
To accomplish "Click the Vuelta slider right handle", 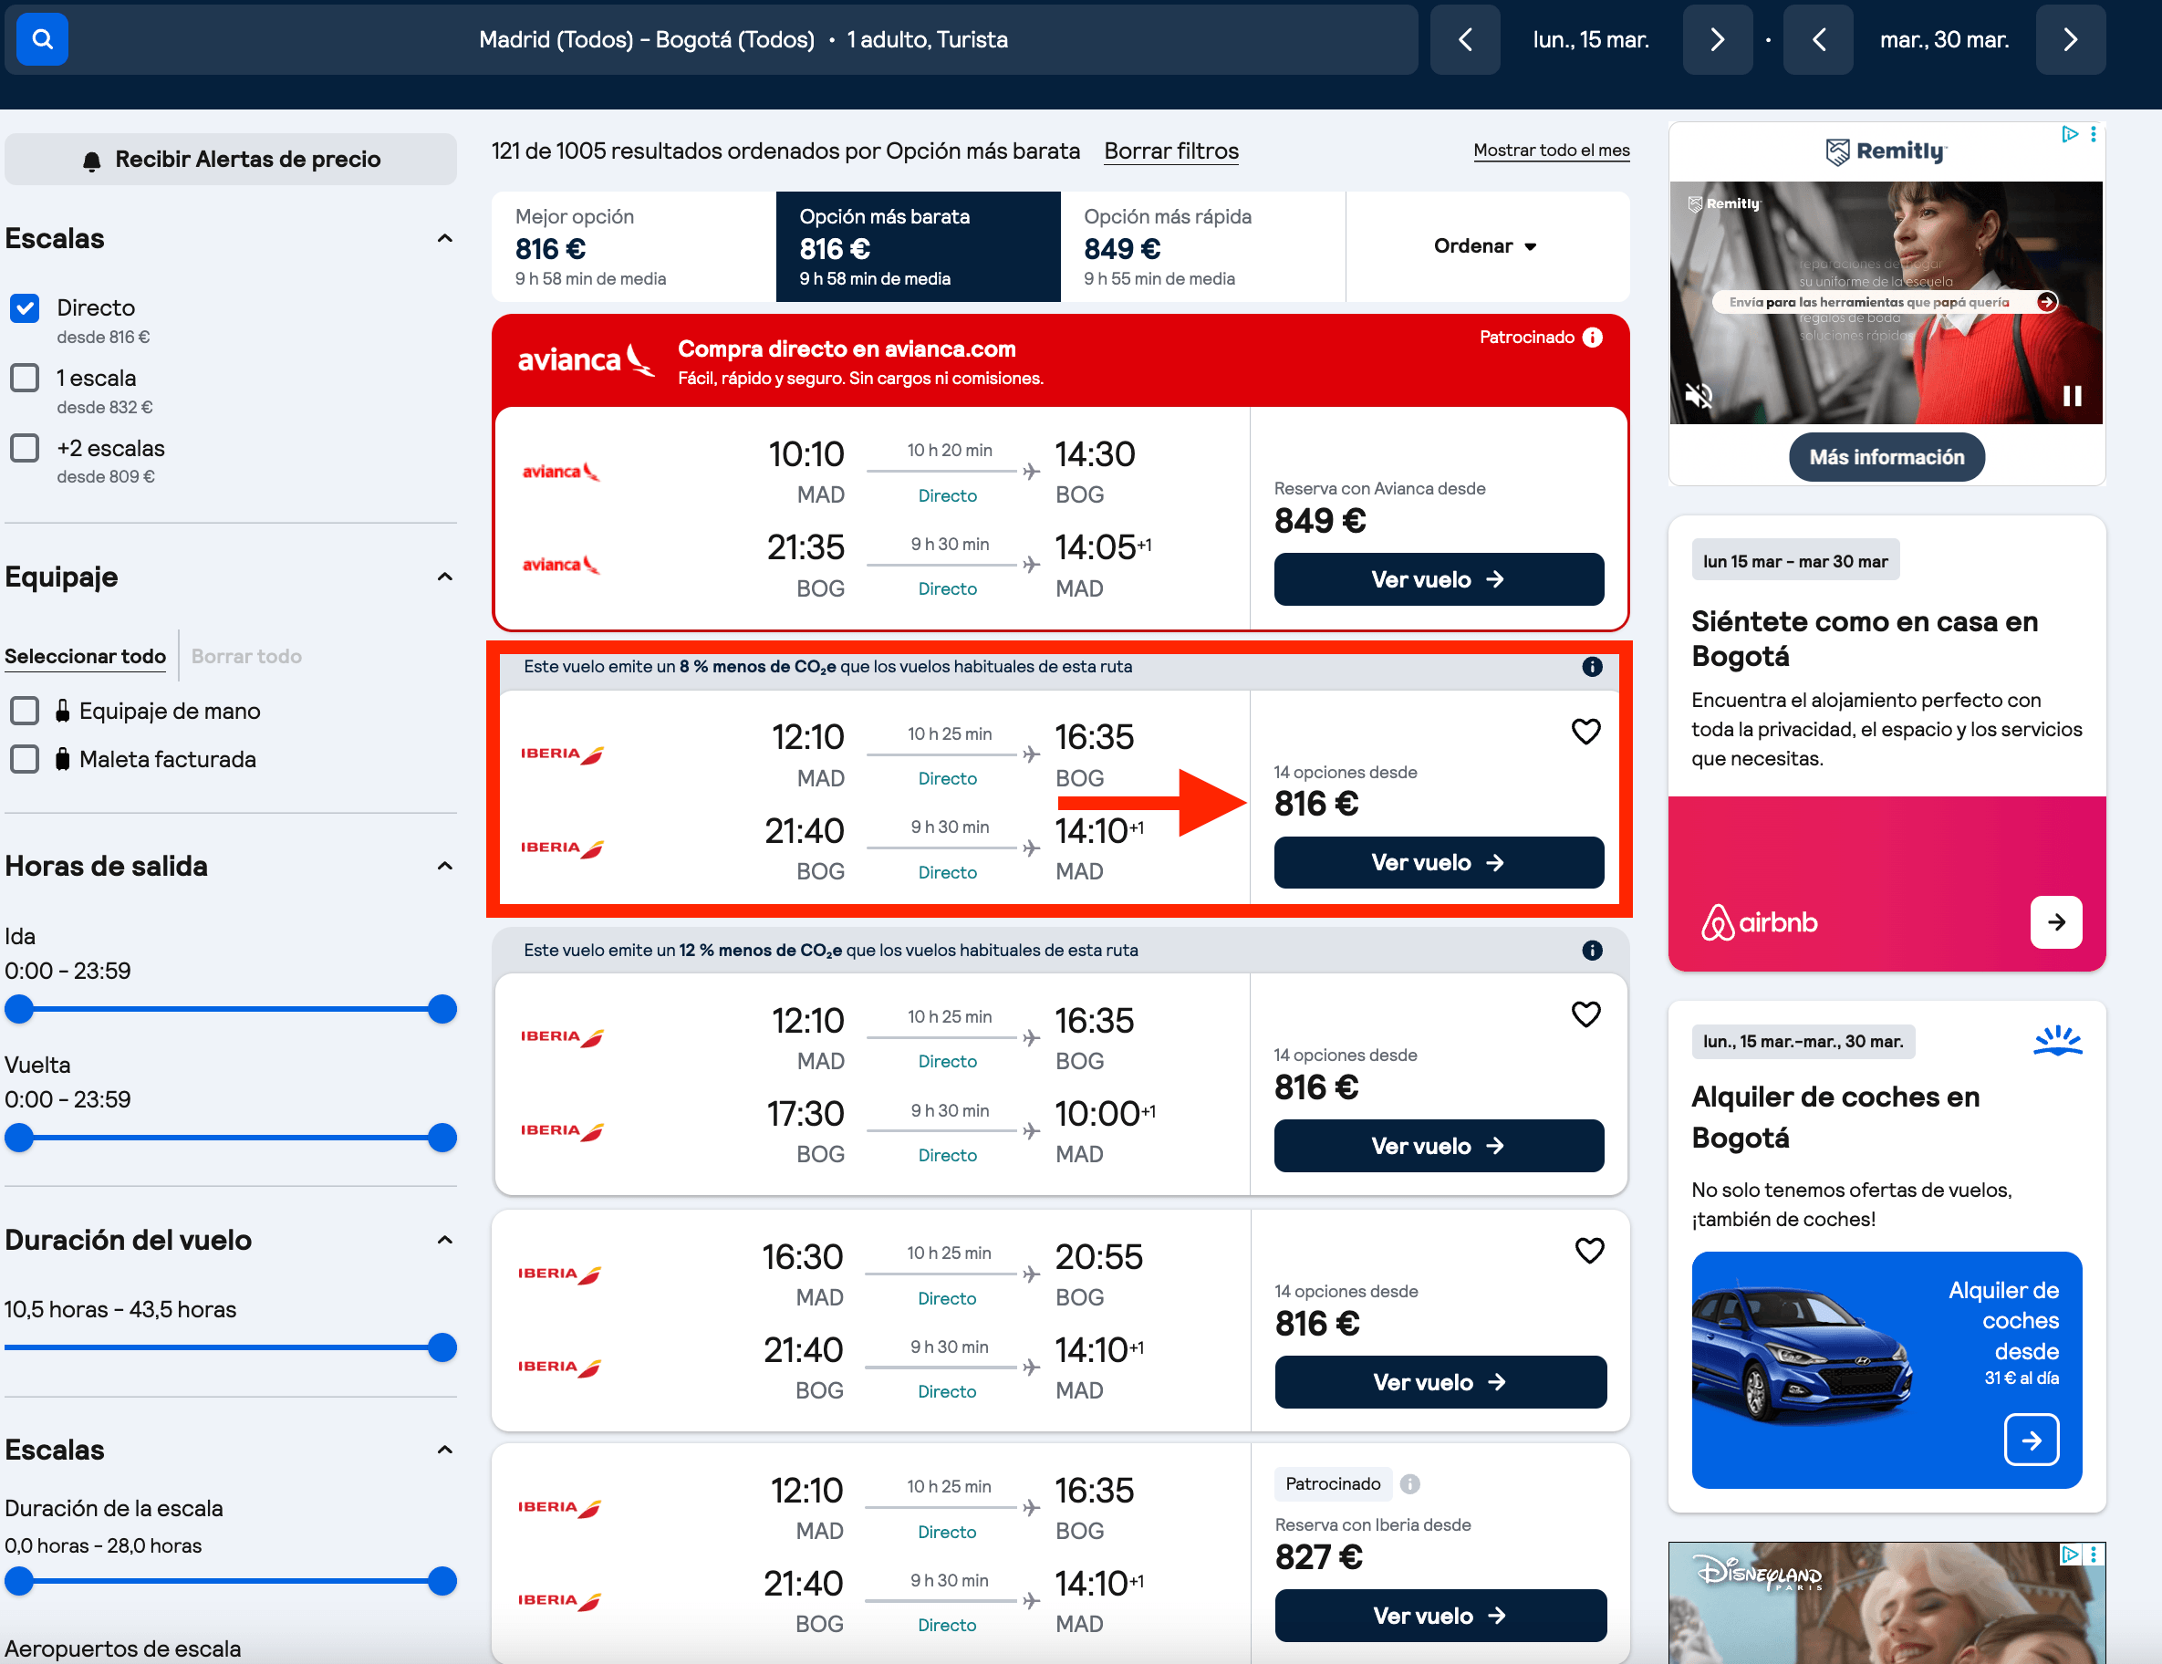I will coord(442,1139).
